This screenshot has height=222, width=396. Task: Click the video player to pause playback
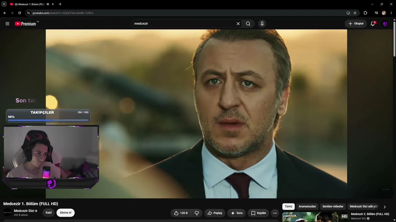(x=196, y=114)
